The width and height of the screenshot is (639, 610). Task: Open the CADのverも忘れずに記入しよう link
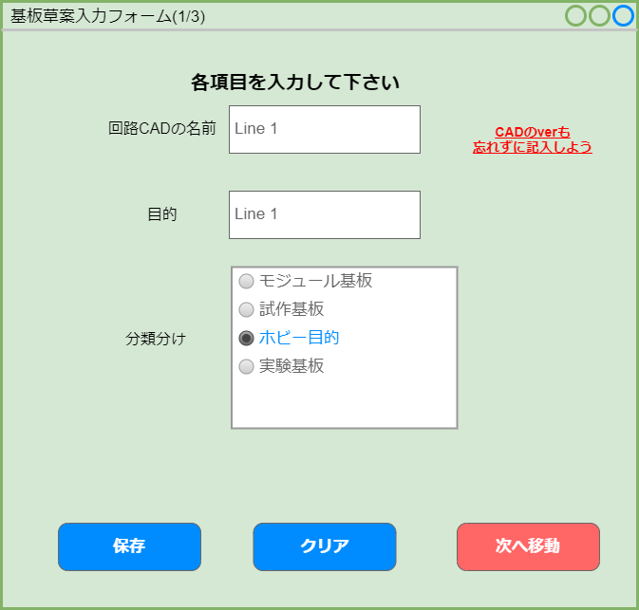pyautogui.click(x=533, y=139)
